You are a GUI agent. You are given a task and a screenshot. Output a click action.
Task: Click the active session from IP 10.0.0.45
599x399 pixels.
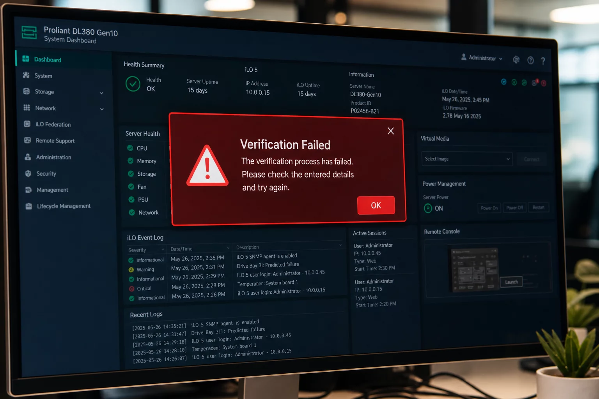[x=374, y=257]
